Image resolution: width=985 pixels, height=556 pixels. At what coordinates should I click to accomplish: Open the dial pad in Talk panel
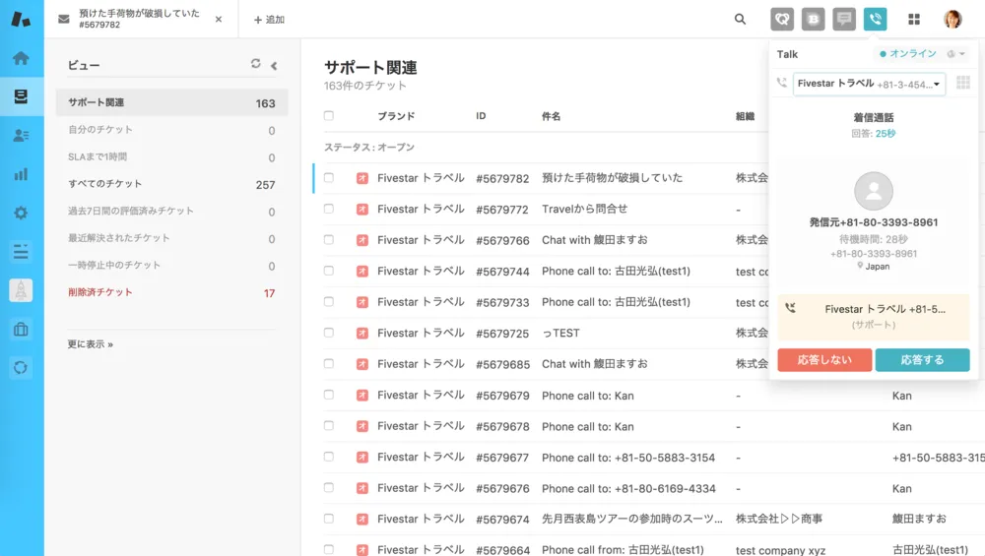(x=963, y=84)
